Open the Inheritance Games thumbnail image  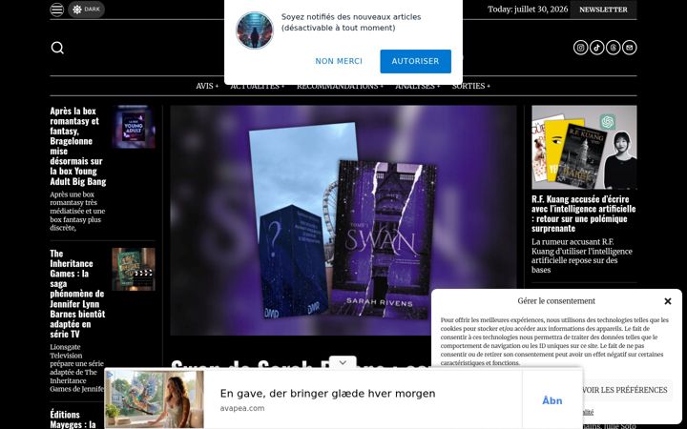[x=134, y=269]
